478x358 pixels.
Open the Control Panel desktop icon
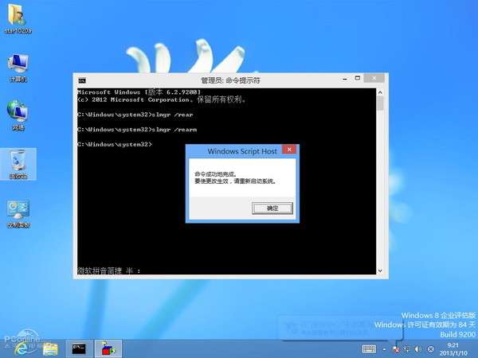(18, 214)
